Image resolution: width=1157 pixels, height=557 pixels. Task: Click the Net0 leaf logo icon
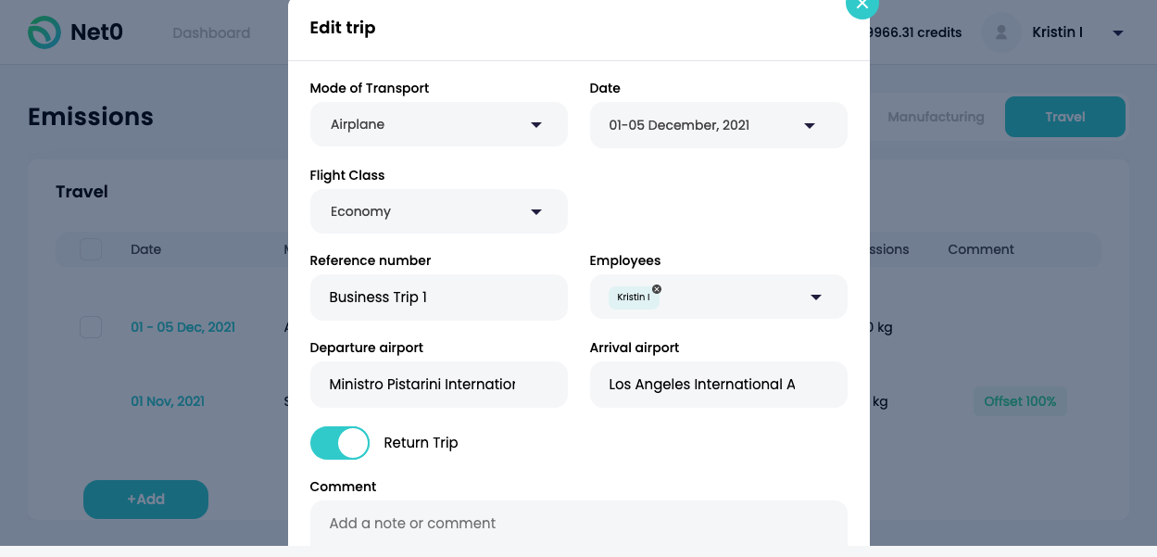[x=44, y=32]
